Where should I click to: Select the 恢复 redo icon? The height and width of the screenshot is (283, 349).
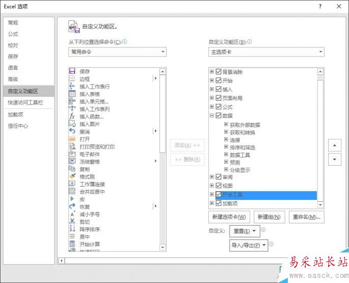point(72,207)
